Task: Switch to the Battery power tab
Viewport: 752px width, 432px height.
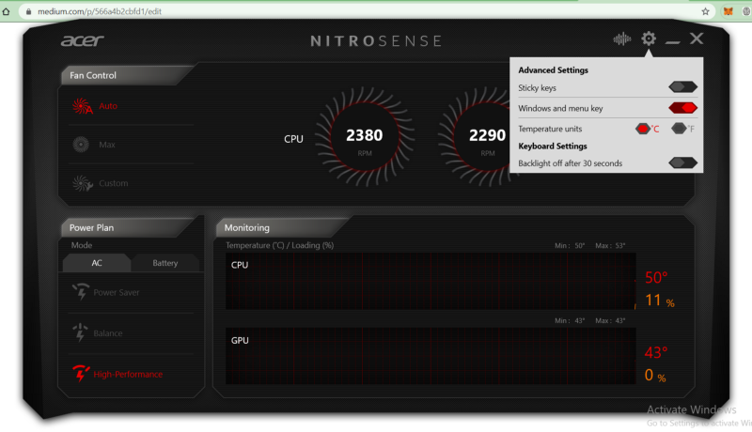Action: [x=164, y=263]
